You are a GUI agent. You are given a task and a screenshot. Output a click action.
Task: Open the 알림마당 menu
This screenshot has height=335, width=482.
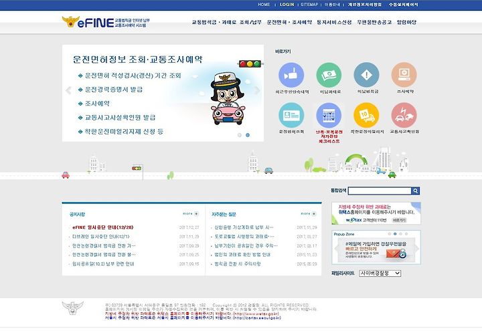tap(406, 22)
